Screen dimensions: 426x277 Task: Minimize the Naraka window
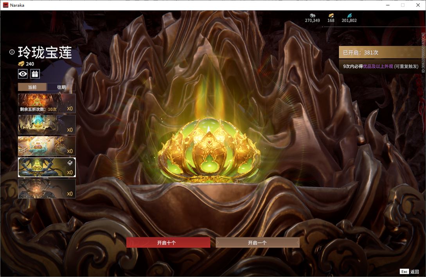(x=388, y=5)
